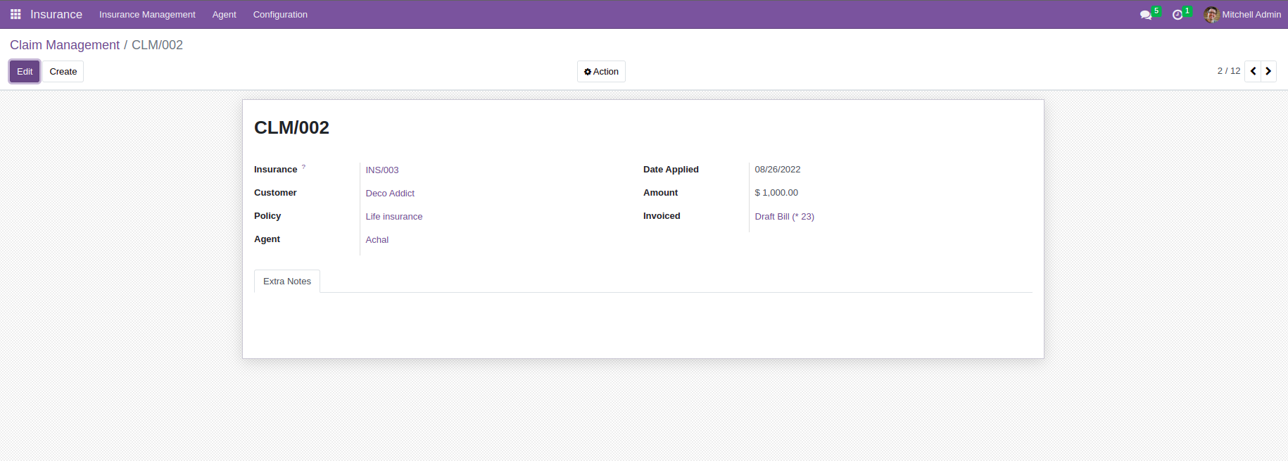Open the Insurance Management menu

147,14
